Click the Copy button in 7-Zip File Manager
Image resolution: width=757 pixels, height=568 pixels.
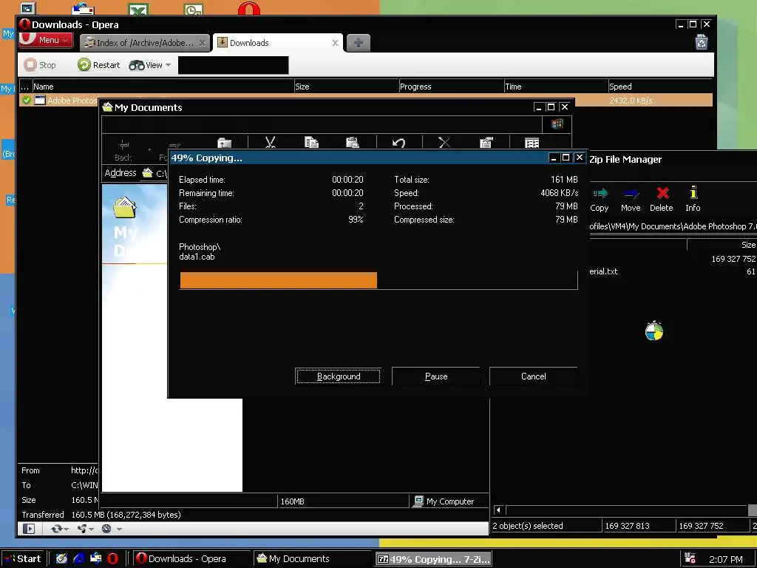pyautogui.click(x=599, y=200)
